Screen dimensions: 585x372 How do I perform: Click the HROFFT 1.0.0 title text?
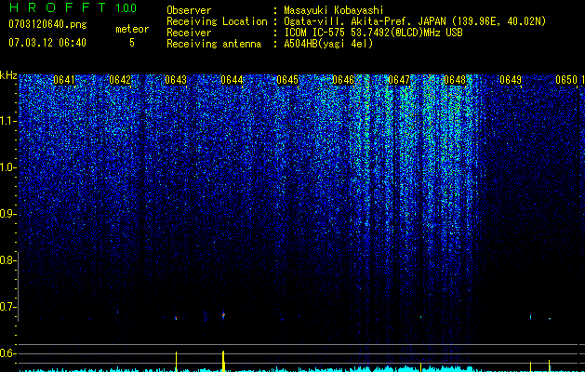(73, 7)
